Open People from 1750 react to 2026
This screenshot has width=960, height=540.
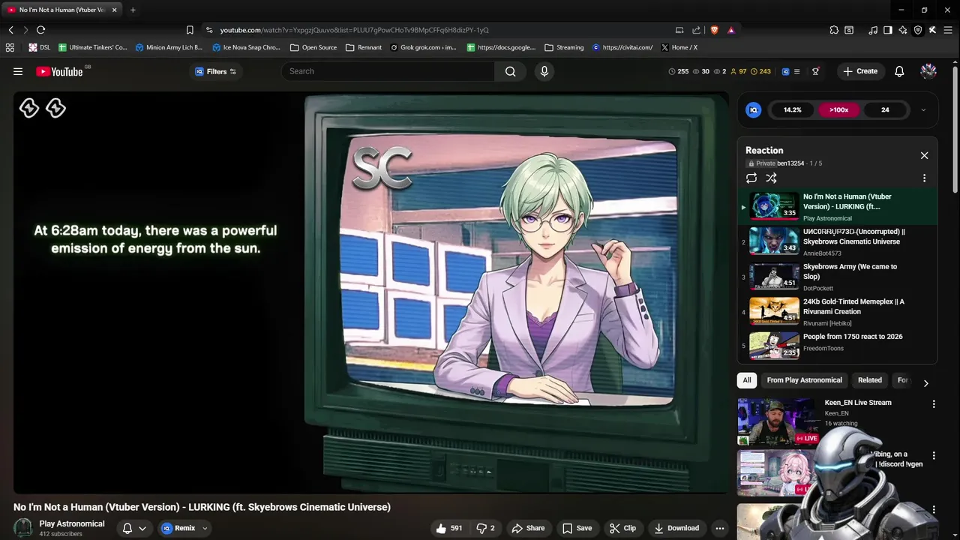click(837, 345)
